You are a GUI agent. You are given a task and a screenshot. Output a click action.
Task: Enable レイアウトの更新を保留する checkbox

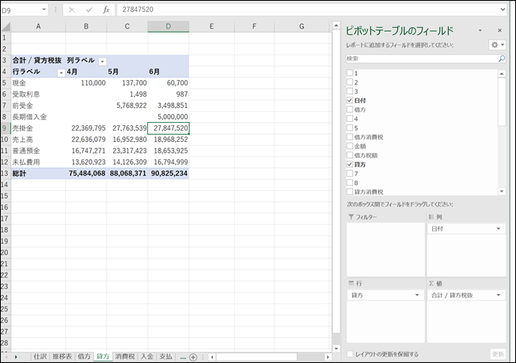click(350, 353)
